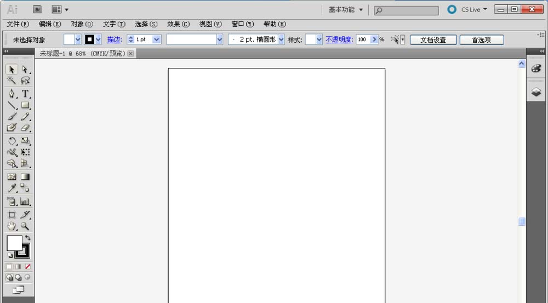This screenshot has height=303, width=548.
Task: Select the Selection (black arrow) tool
Action: (x=12, y=69)
